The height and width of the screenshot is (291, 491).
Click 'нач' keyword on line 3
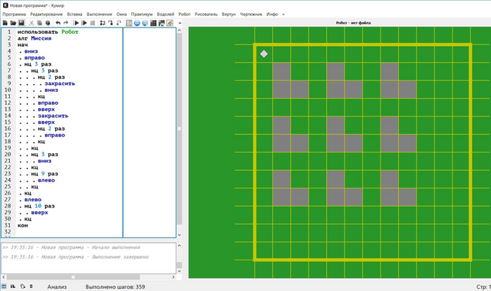22,44
